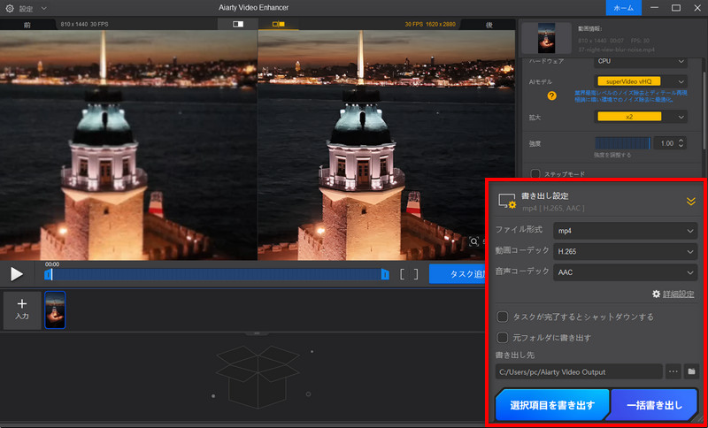The width and height of the screenshot is (708, 428).
Task: Click 一括書き出し batch export button
Action: point(654,405)
